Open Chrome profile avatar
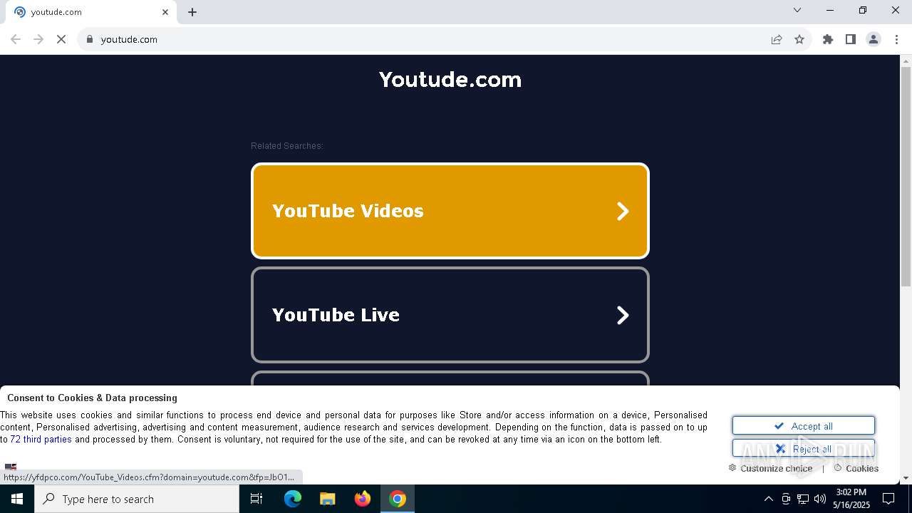This screenshot has height=513, width=912. 874,39
